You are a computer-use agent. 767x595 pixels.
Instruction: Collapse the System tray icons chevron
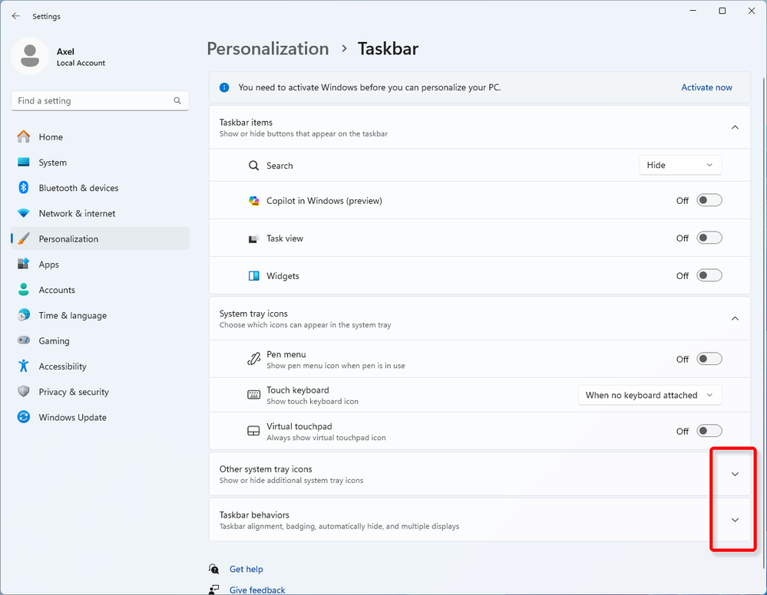click(735, 318)
